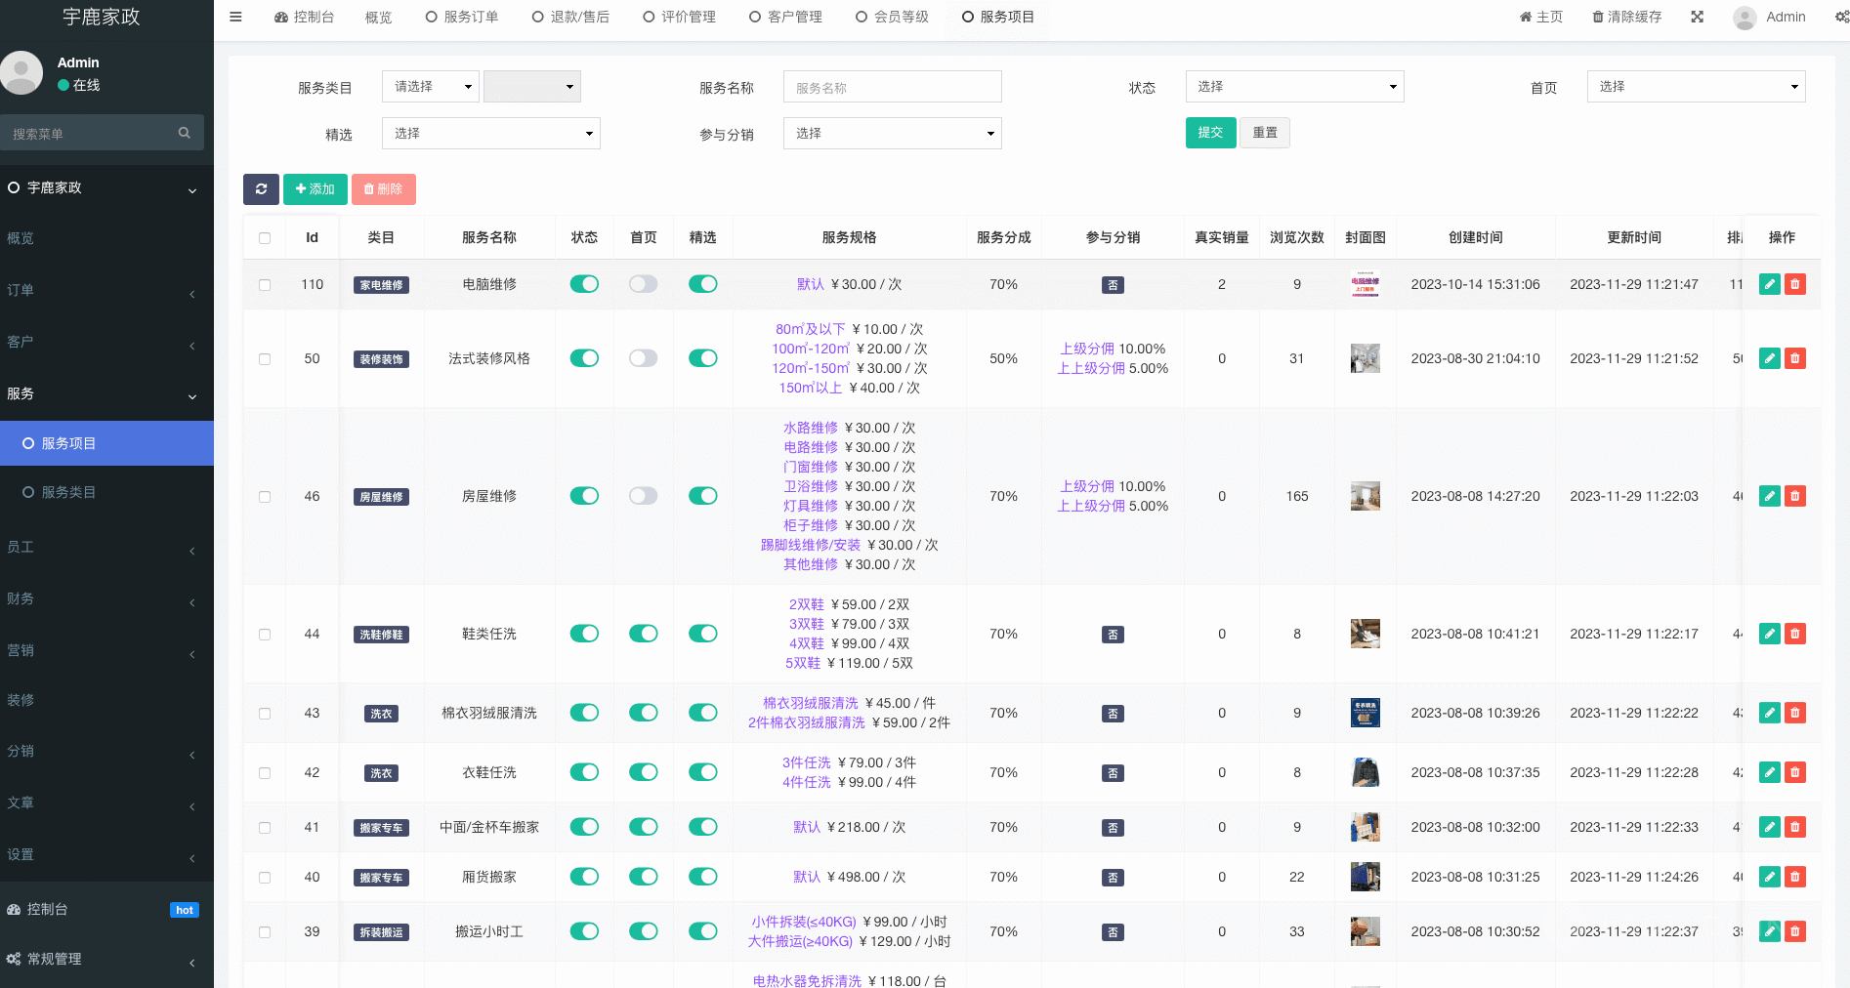The width and height of the screenshot is (1850, 988).
Task: Click the refresh table icon button
Action: [261, 189]
